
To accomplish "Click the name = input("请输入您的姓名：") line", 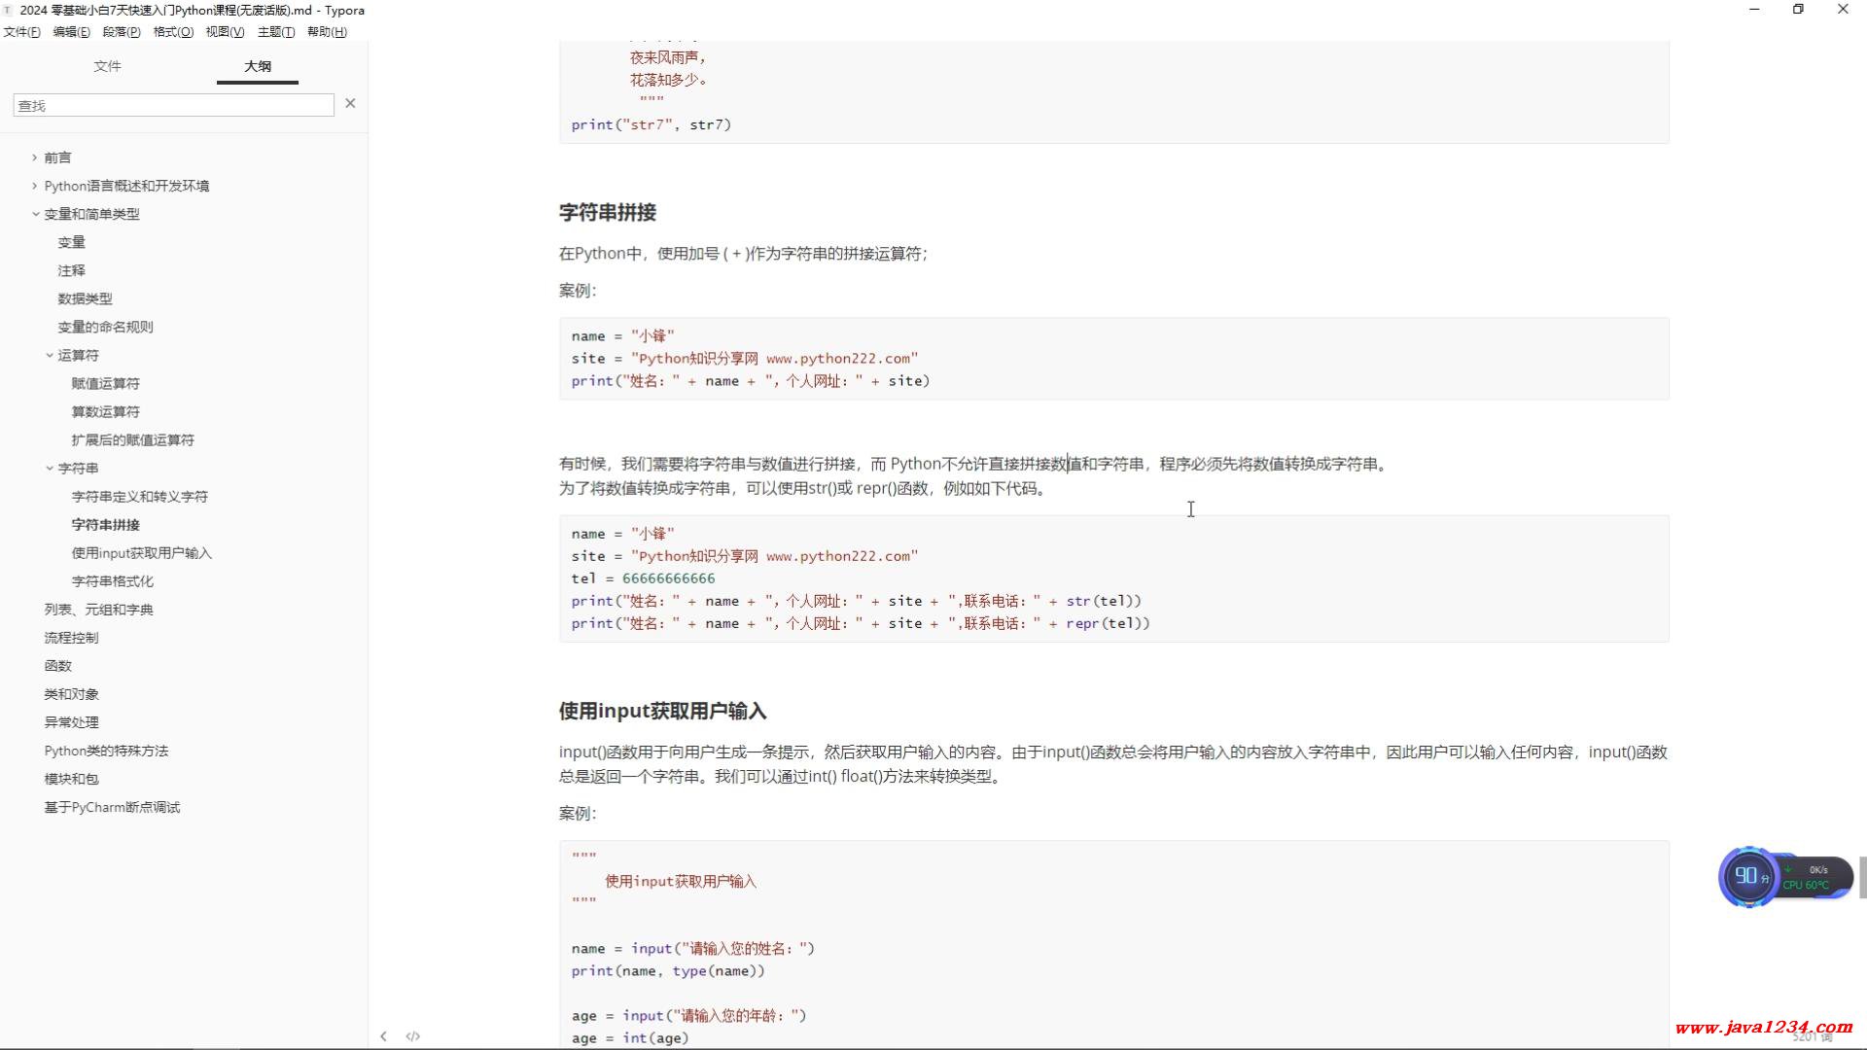I will click(x=693, y=948).
